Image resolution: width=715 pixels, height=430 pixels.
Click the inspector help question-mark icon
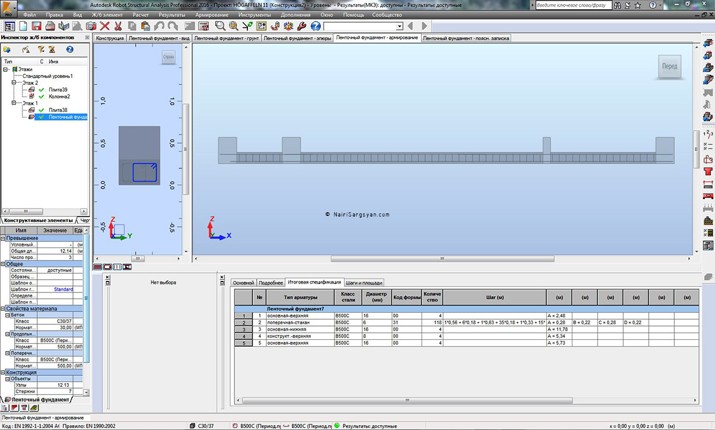[x=70, y=49]
